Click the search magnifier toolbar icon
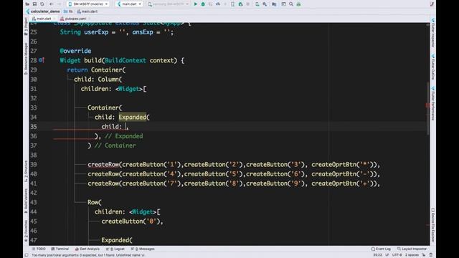 click(291, 4)
